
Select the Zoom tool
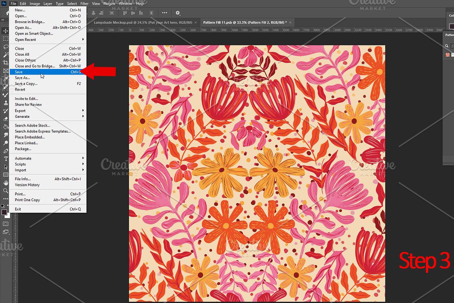click(6, 191)
